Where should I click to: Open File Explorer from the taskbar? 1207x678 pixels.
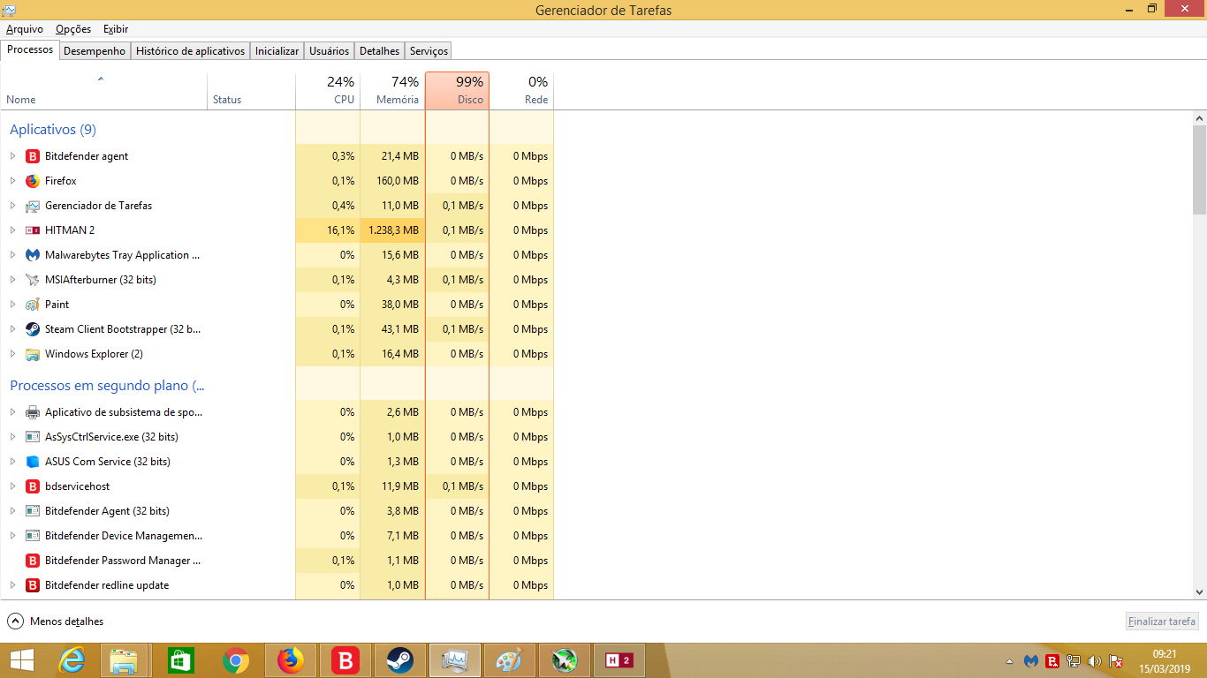[123, 660]
